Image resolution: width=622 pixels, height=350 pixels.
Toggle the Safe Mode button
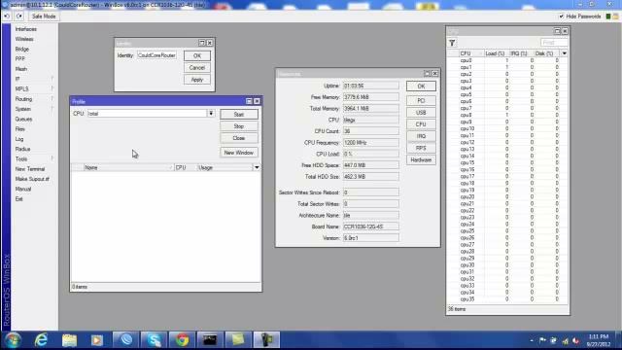point(44,17)
